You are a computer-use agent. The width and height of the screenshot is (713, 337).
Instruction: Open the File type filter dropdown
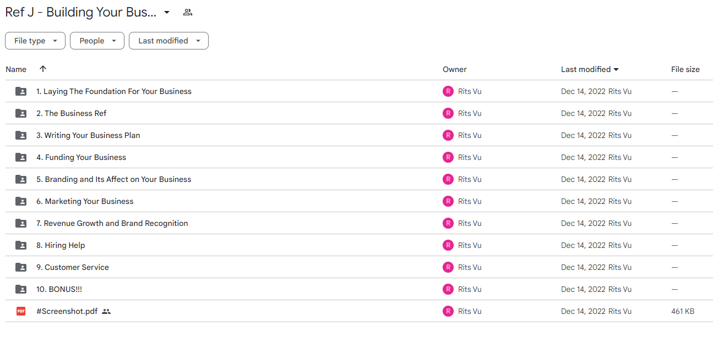(x=35, y=41)
